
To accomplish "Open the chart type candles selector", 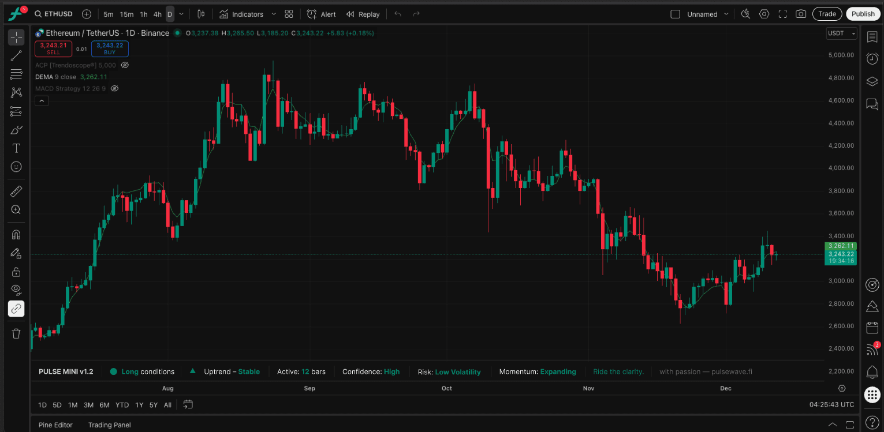I will pos(201,14).
